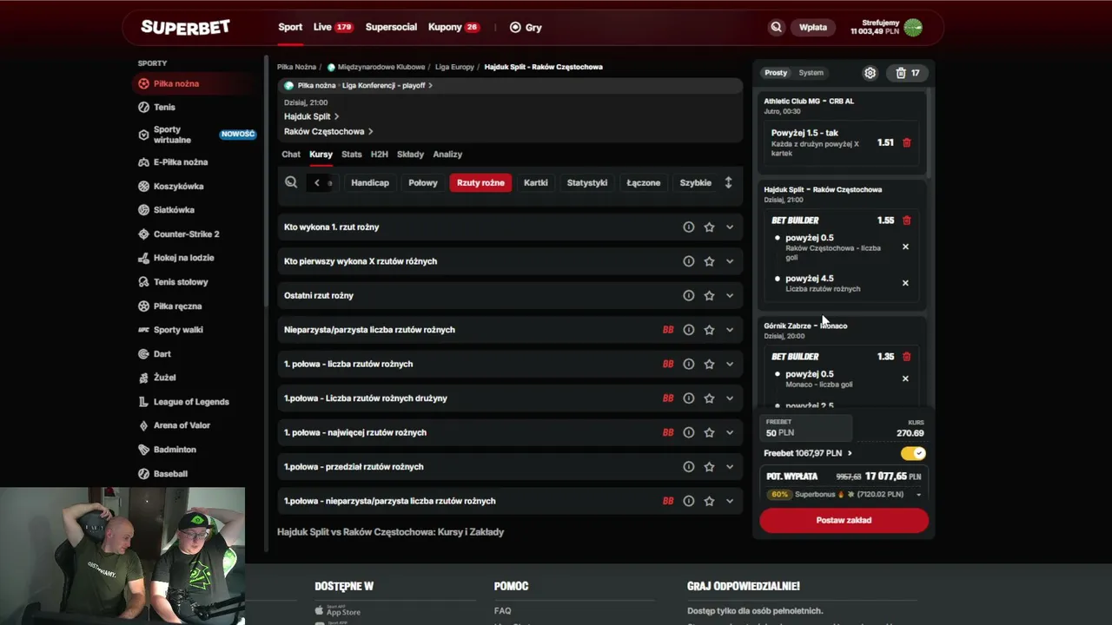Select the Statystyki market filter
Viewport: 1112px width, 625px height.
point(587,182)
